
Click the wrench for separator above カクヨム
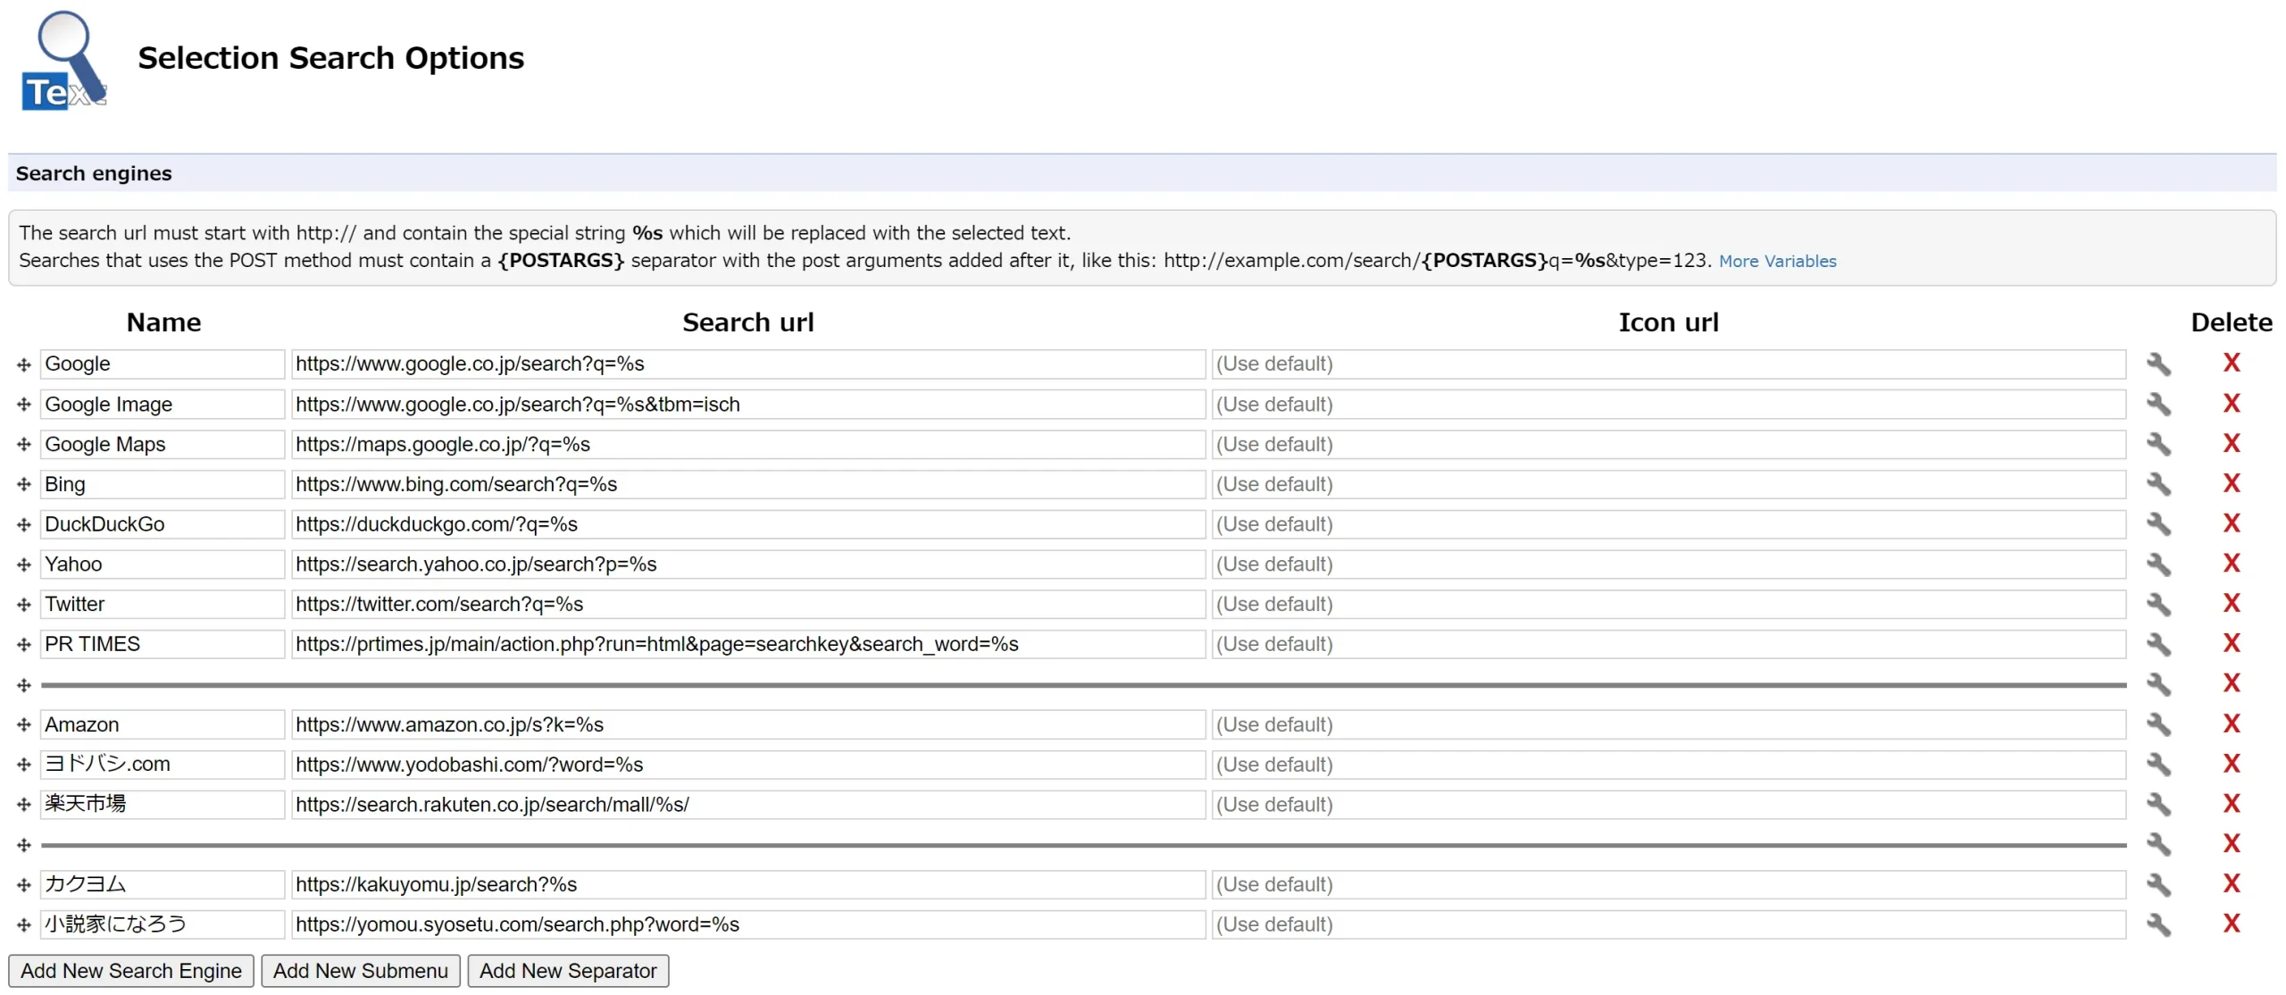[x=2158, y=844]
